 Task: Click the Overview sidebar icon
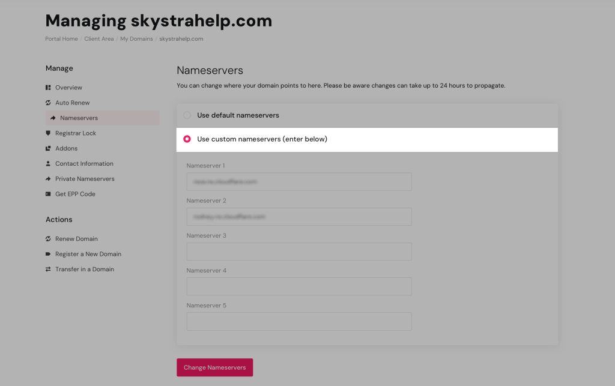click(48, 88)
